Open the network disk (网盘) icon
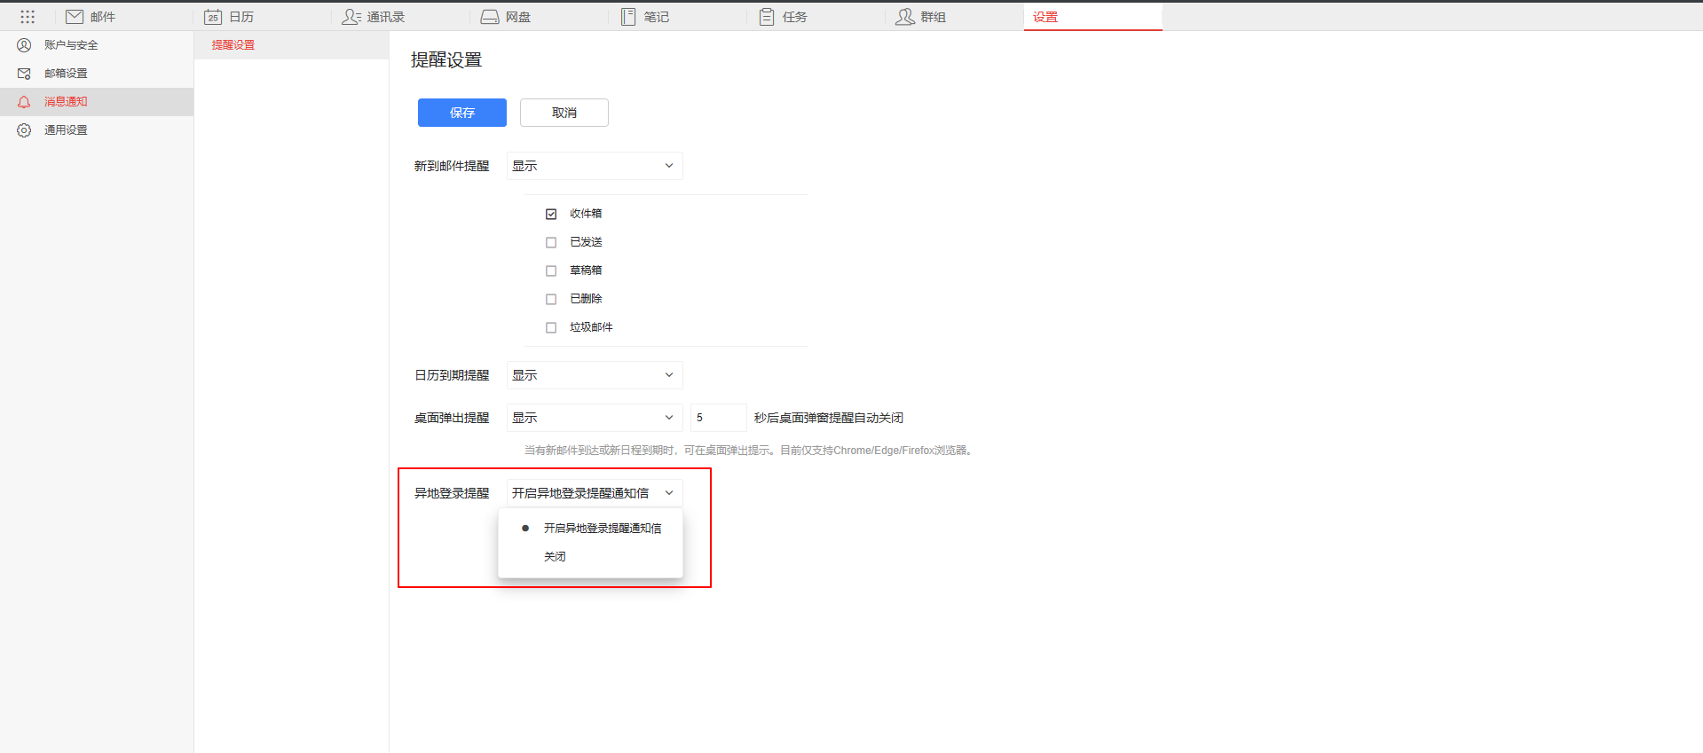This screenshot has height=753, width=1703. coord(490,17)
